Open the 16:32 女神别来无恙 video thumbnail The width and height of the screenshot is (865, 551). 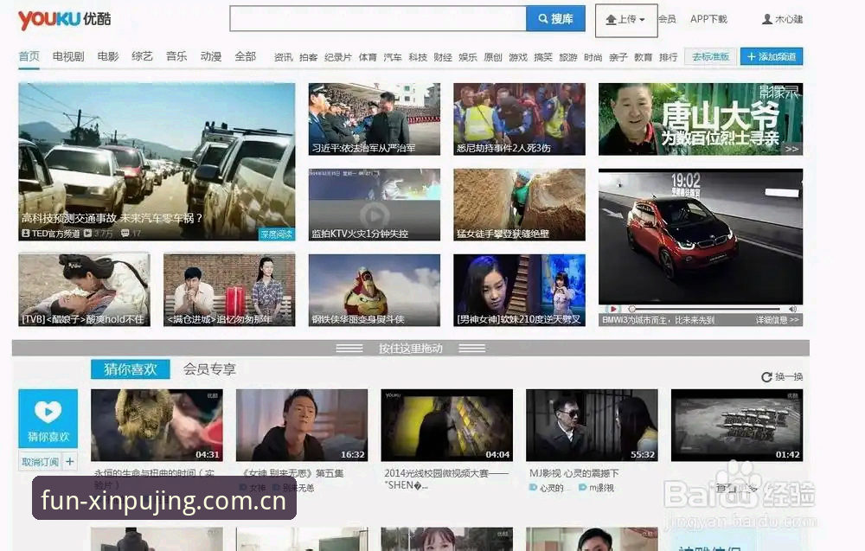click(x=302, y=426)
